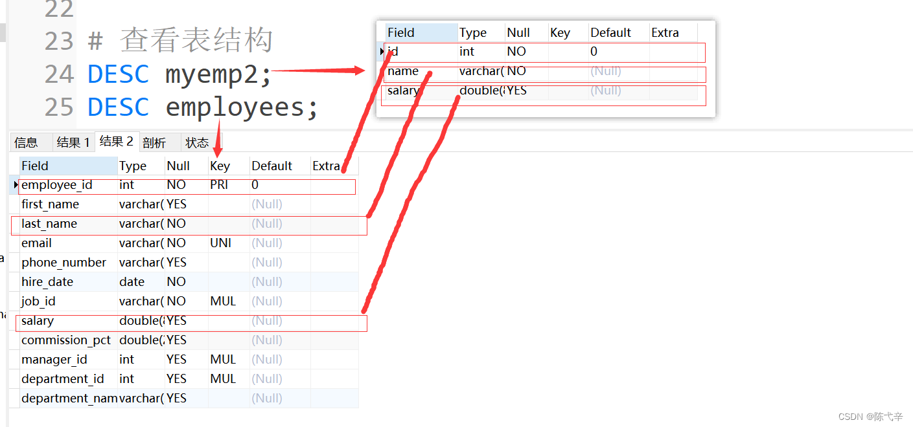Click the Extra header of the myemp2 table
Viewport: 913px width, 427px height.
(x=673, y=32)
